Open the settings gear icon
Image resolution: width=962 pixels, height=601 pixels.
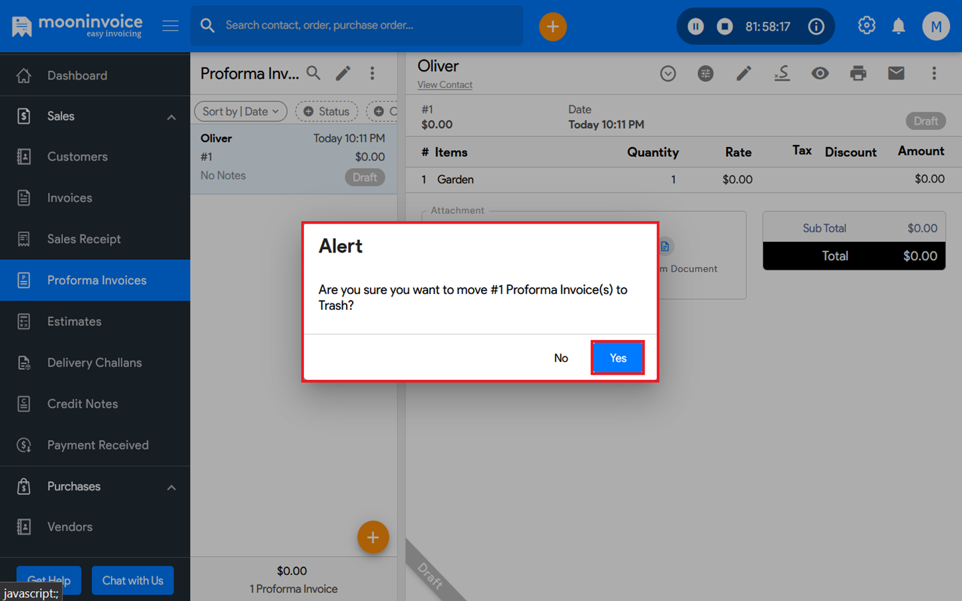point(866,26)
